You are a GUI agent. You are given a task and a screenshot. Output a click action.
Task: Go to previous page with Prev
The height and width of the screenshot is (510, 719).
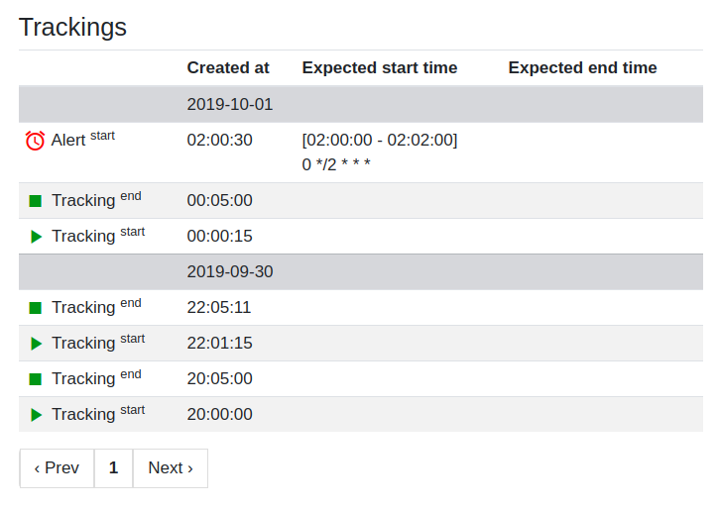pos(57,467)
